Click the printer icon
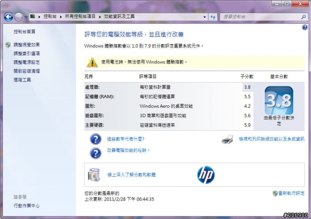Viewport: 311px width, 219px height. point(227,139)
